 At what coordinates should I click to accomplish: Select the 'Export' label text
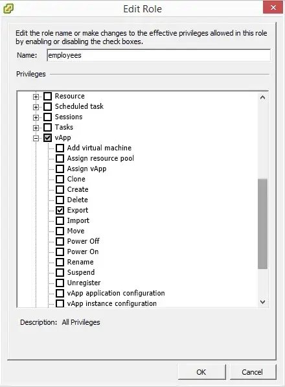(x=78, y=210)
